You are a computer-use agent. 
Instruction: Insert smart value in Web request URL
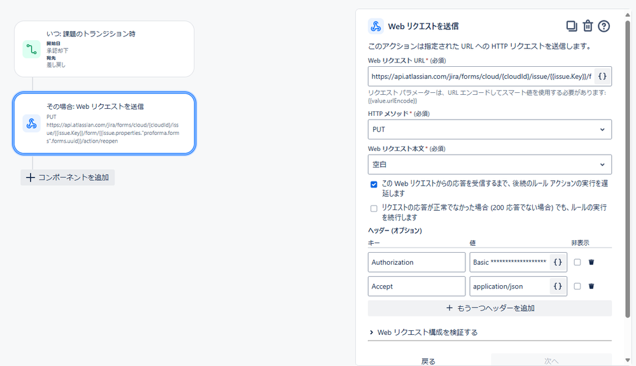tap(602, 76)
